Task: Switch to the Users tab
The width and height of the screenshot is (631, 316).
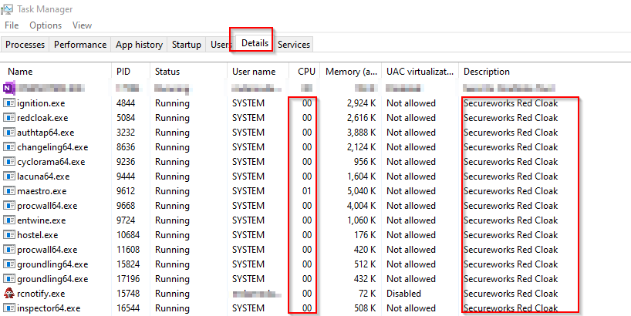Action: 220,44
